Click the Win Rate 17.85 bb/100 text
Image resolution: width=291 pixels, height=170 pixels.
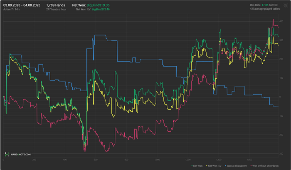pyautogui.click(x=264, y=5)
